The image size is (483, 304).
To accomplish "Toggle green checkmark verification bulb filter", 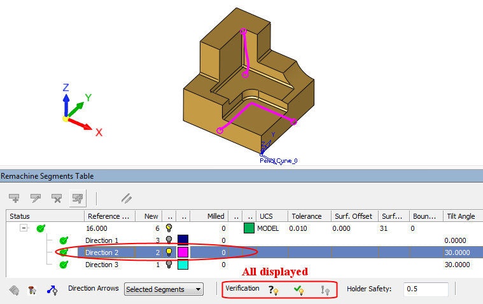I will click(298, 290).
